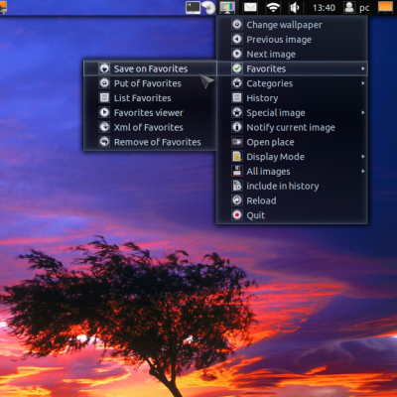
Task: Choose Remove of Favorites entry
Action: click(150, 142)
